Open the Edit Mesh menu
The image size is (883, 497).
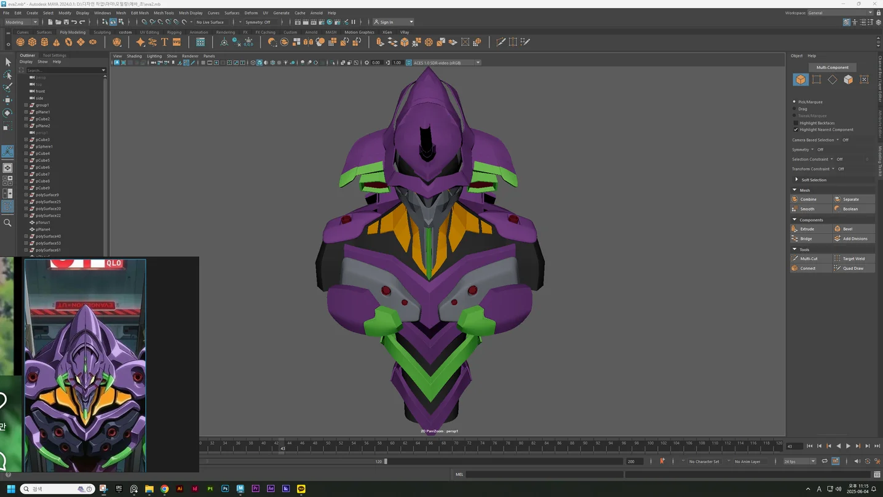click(x=140, y=12)
